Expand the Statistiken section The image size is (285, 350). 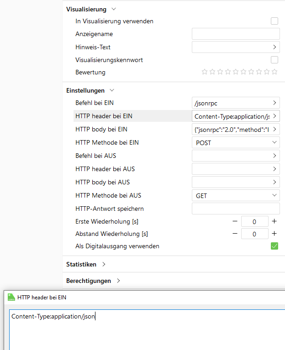click(104, 264)
